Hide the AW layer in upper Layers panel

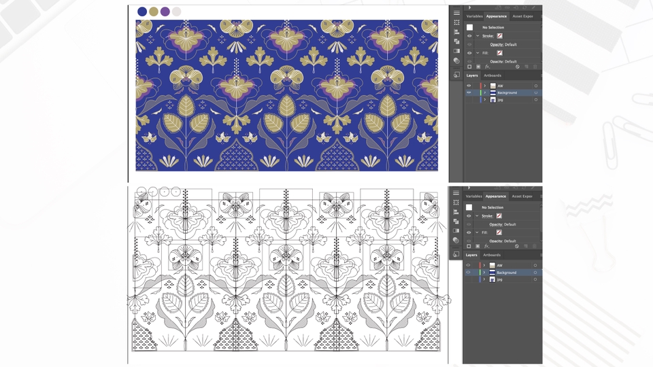click(x=469, y=86)
